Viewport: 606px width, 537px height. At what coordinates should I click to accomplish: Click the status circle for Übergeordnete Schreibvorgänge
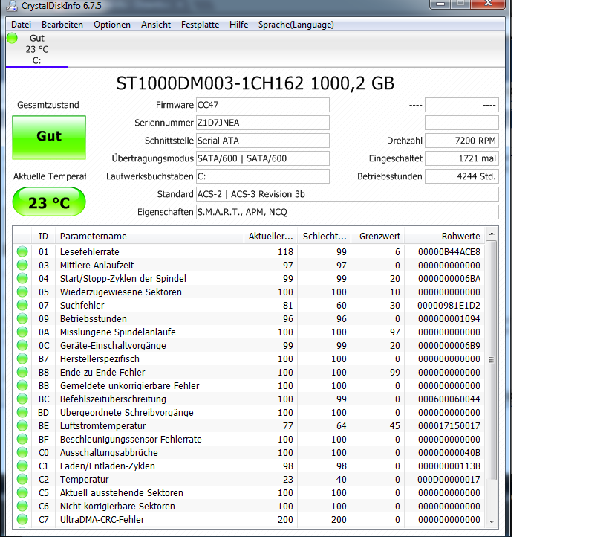[22, 412]
